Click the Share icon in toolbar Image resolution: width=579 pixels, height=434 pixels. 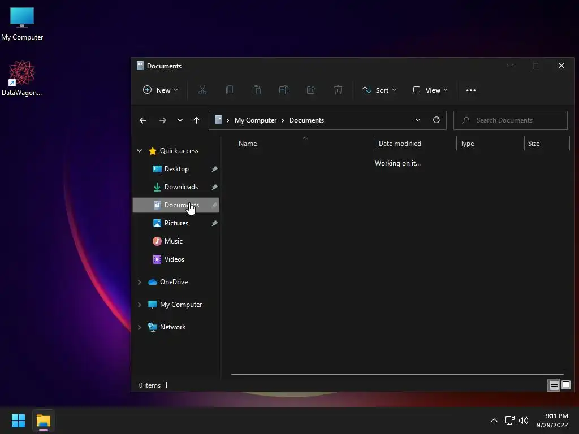(311, 90)
